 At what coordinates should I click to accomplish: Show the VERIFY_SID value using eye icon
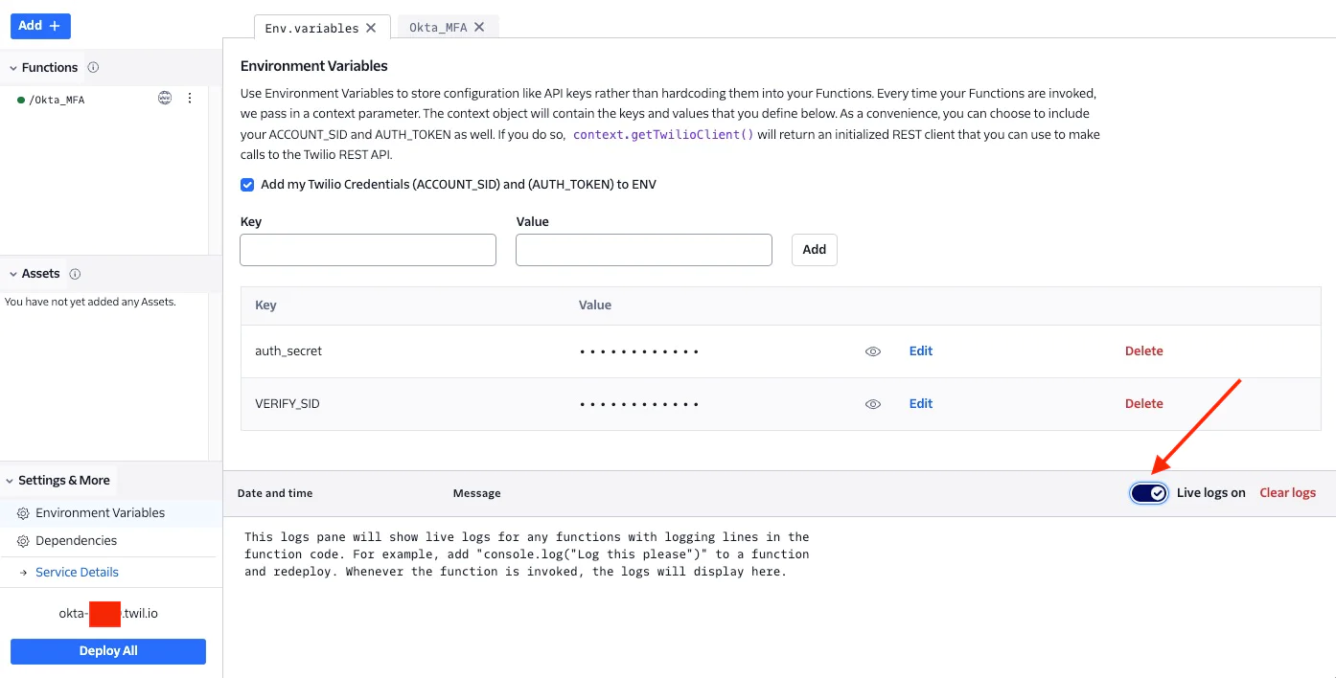pyautogui.click(x=872, y=404)
